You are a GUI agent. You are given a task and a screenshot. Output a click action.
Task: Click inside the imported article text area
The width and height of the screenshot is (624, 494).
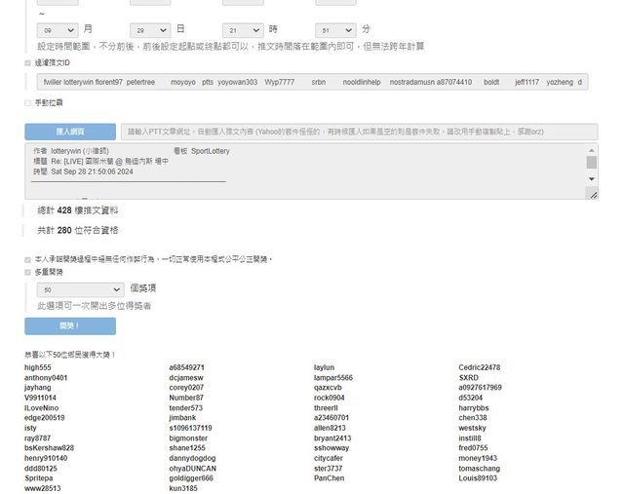(x=292, y=171)
